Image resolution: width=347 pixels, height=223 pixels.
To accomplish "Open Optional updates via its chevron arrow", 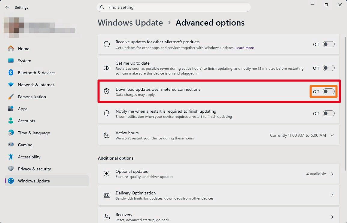I will pos(332,174).
